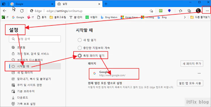Open more actions for Google page entry

[x=199, y=73]
